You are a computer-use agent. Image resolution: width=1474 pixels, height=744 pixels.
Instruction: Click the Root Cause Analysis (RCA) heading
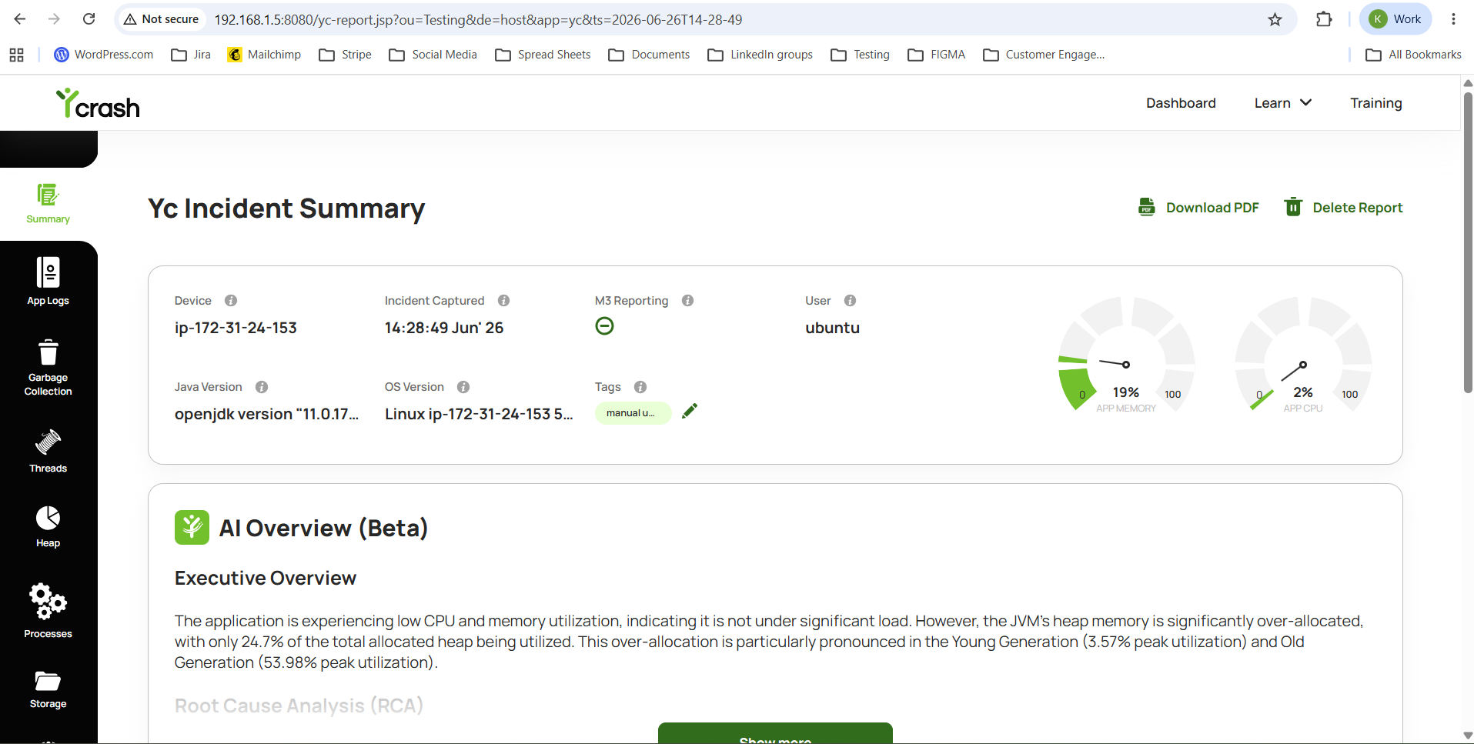[299, 706]
